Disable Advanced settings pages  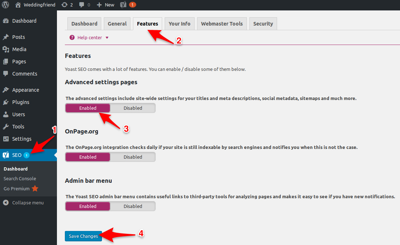click(133, 108)
